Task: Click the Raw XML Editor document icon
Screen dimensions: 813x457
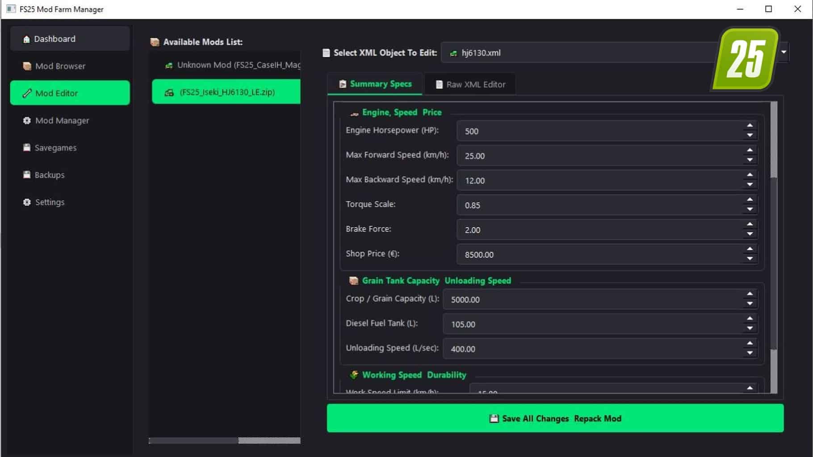Action: coord(439,84)
